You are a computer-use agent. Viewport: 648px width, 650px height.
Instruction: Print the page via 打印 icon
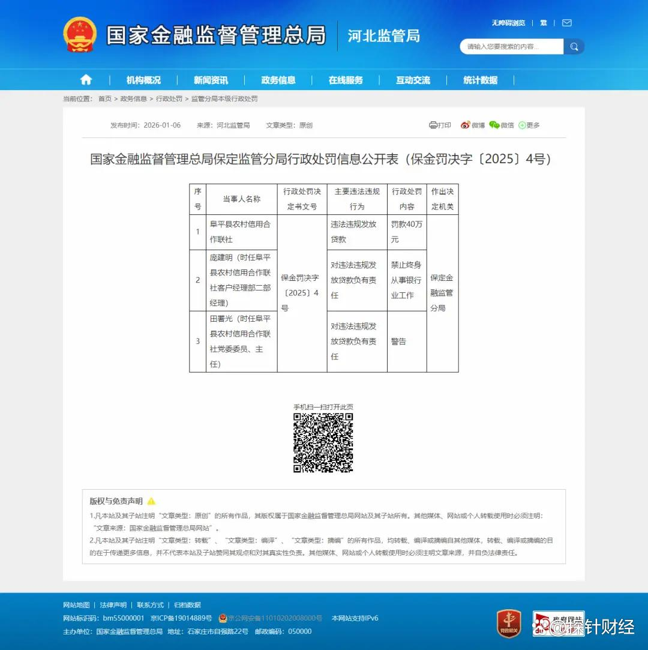pyautogui.click(x=440, y=125)
